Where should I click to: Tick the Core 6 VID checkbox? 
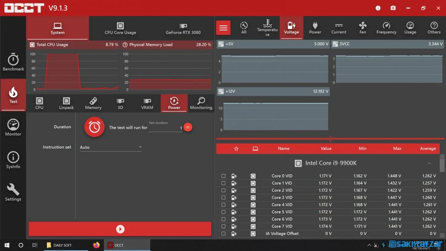(x=223, y=219)
